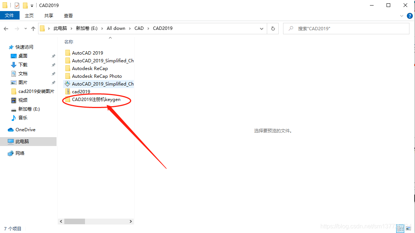
Task: Click the breadcrumb chevron after All down
Action: click(x=130, y=28)
